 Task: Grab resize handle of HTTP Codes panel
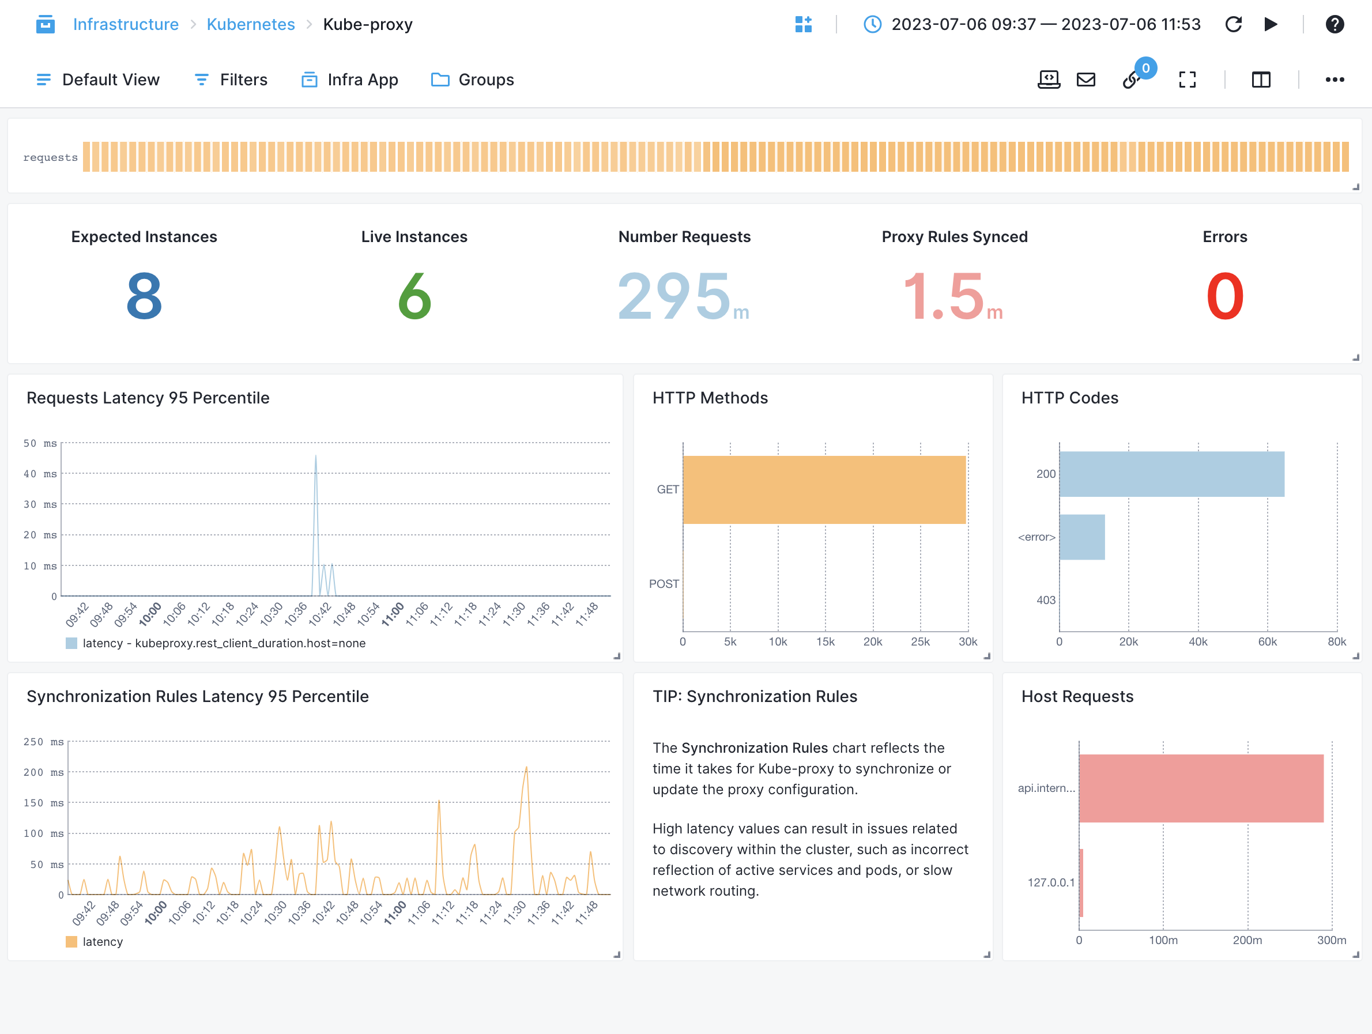1356,656
